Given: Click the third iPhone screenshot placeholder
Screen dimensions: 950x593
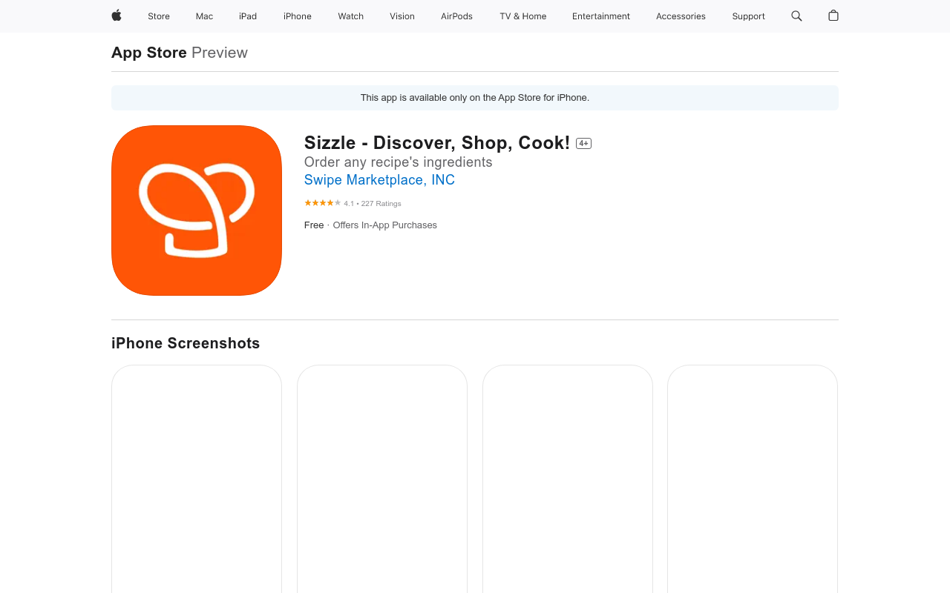Looking at the screenshot, I should click(x=568, y=479).
